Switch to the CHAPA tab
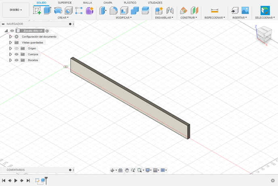 pyautogui.click(x=108, y=3)
